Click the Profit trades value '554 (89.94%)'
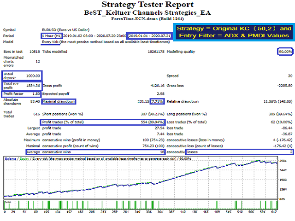 153,122
